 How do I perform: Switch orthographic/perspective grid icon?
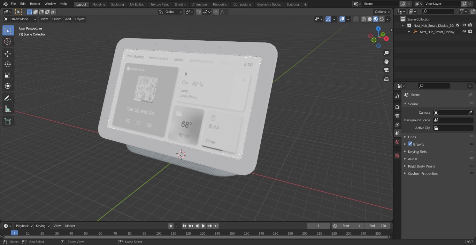pos(386,79)
